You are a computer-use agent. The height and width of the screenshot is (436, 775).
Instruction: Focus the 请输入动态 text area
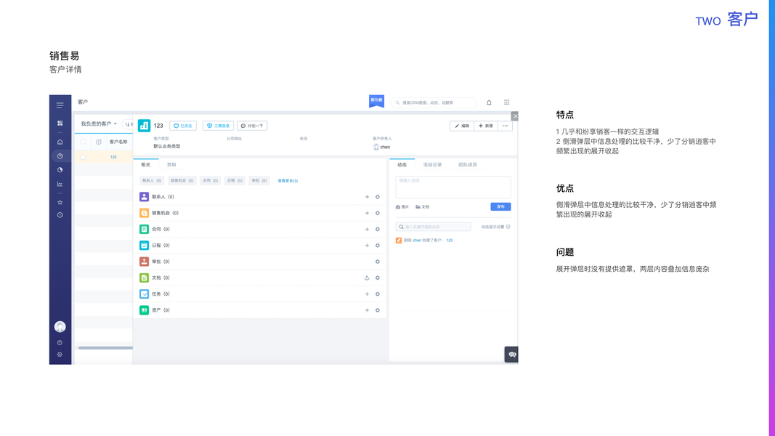point(453,187)
